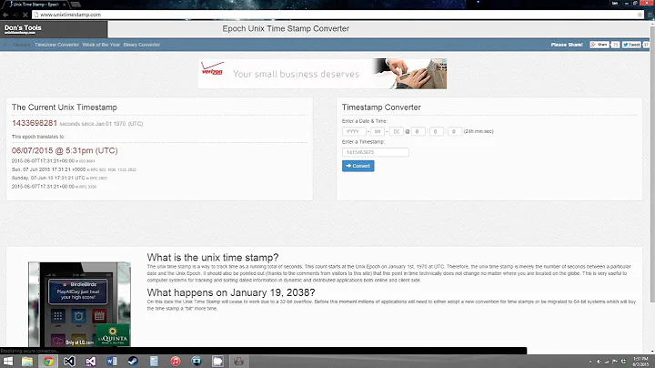Click the 06/07/2015 @ 5:31pm (UTC) date
Viewport: 655px width, 368px height.
coord(65,150)
